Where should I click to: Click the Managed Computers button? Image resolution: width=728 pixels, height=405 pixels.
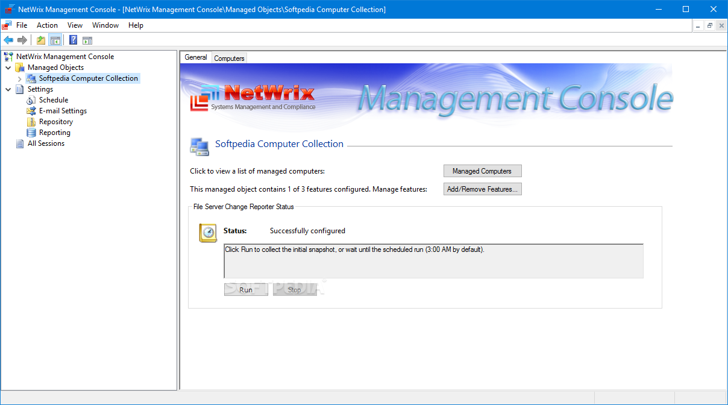pos(482,171)
